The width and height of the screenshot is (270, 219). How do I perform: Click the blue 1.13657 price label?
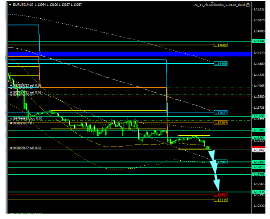click(x=220, y=113)
